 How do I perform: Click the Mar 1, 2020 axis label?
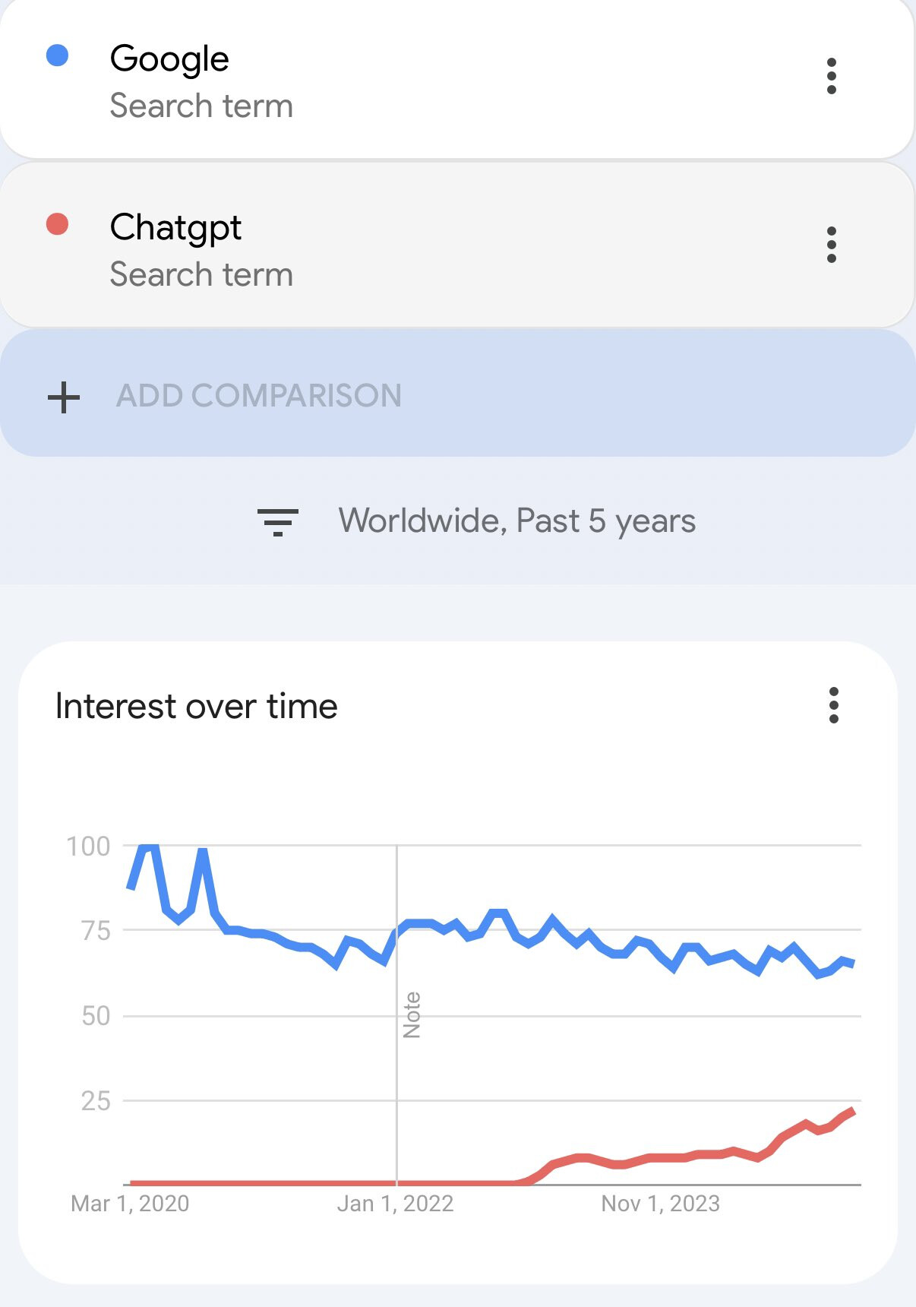pyautogui.click(x=130, y=1204)
